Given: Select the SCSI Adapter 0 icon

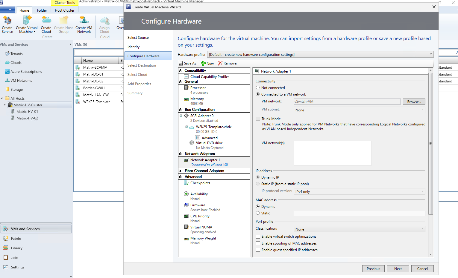Looking at the screenshot, I should point(186,116).
